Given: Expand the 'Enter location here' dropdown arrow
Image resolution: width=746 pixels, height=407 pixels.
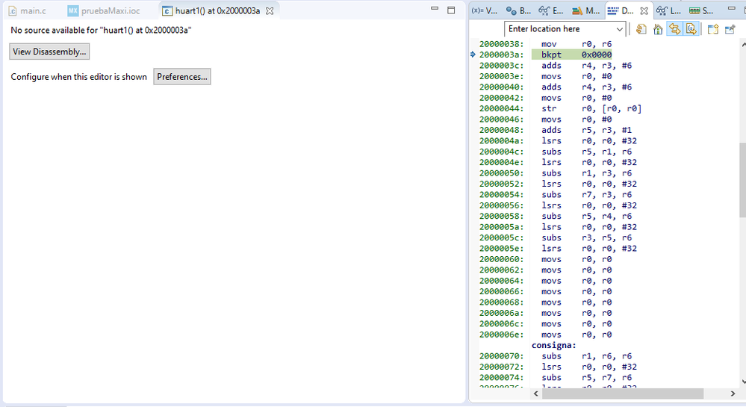Looking at the screenshot, I should [620, 29].
